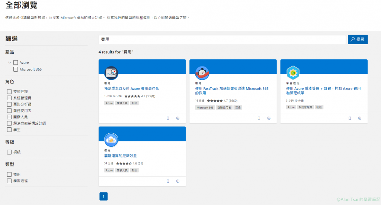This screenshot has height=205, width=381.
Task: Click Microsoft 365 tag on FastTrack card
Action: 205,107
